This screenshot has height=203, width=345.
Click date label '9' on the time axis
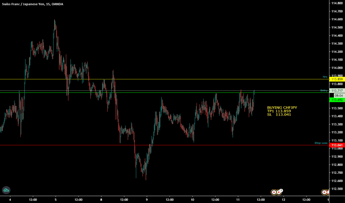tap(147, 200)
